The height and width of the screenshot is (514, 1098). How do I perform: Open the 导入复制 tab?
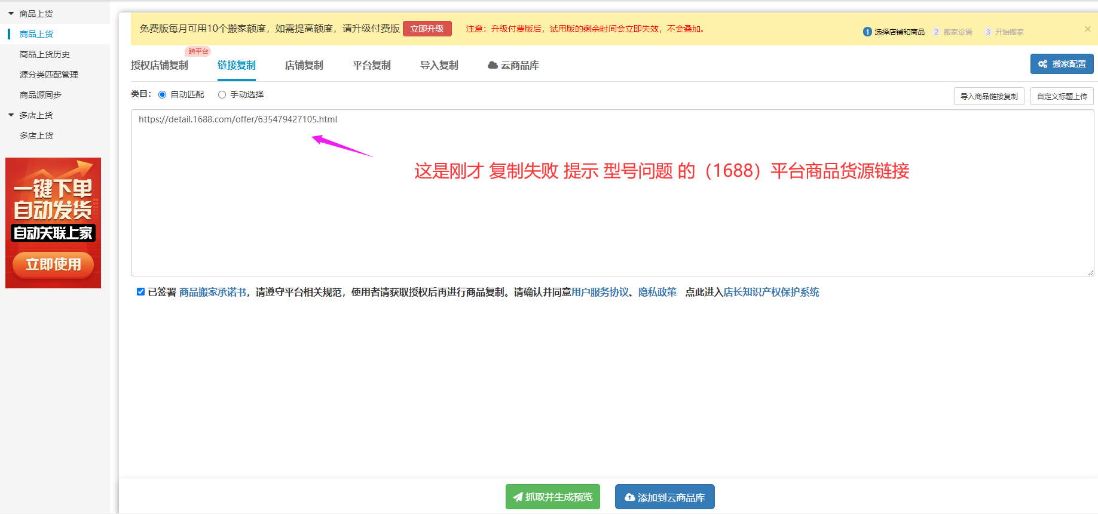pos(439,65)
